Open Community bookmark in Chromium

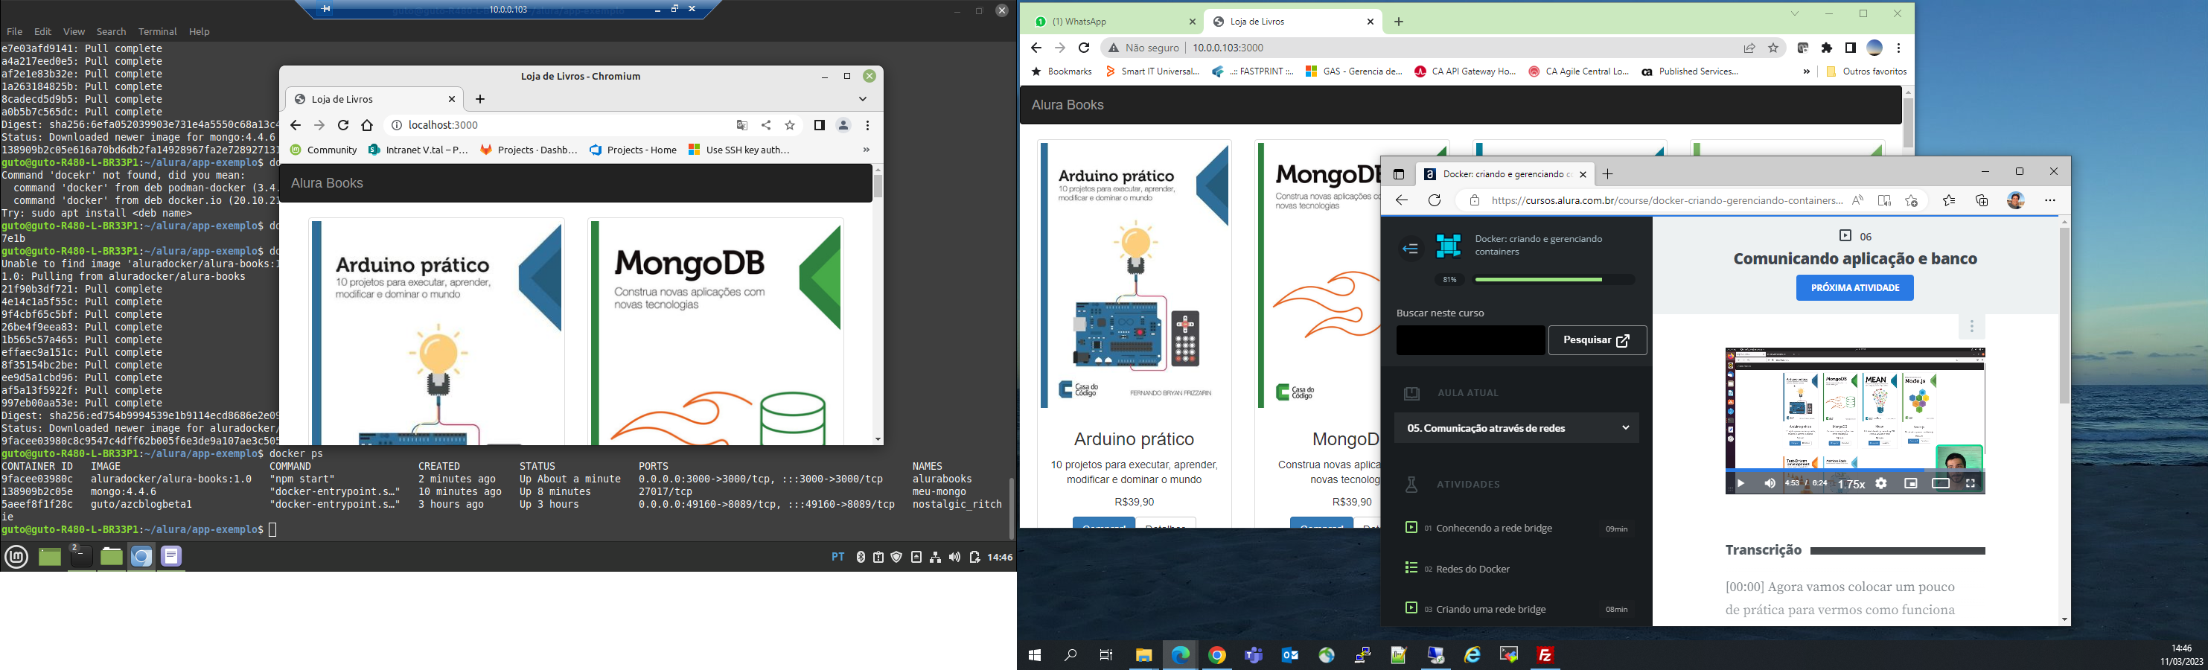pos(323,150)
